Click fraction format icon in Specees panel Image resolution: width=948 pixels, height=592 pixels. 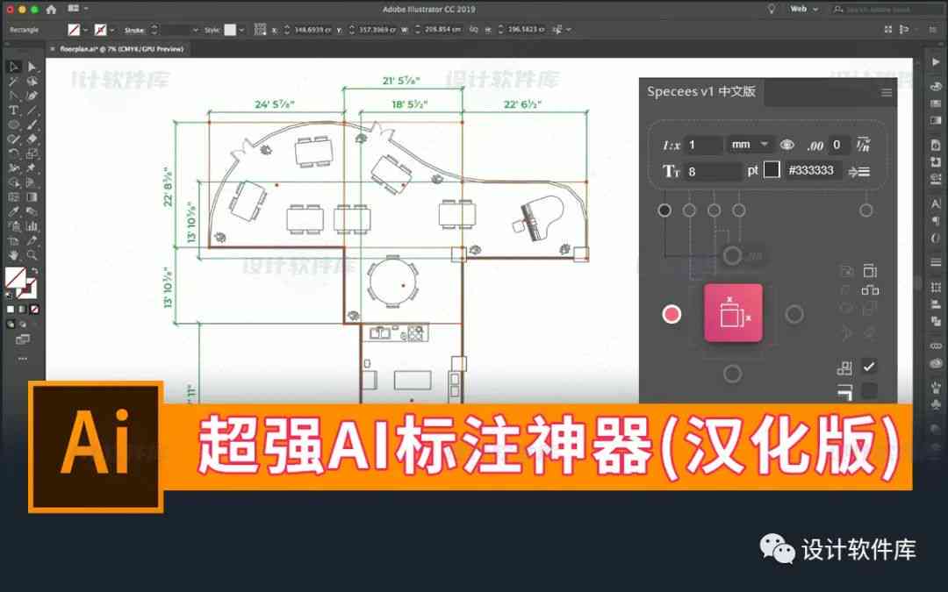(x=864, y=145)
